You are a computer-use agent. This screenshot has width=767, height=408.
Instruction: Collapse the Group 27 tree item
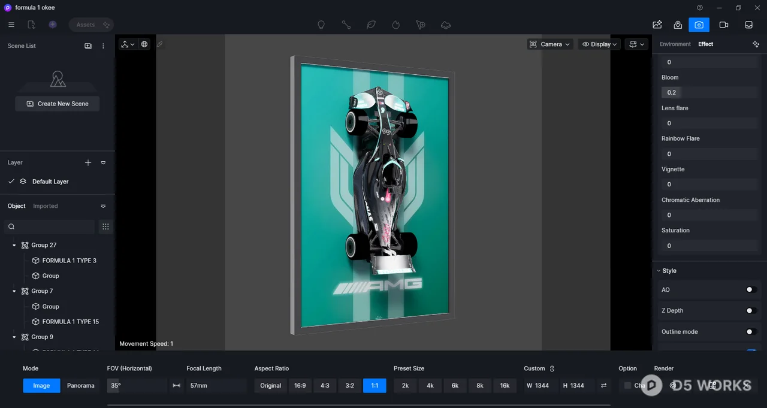pos(14,245)
